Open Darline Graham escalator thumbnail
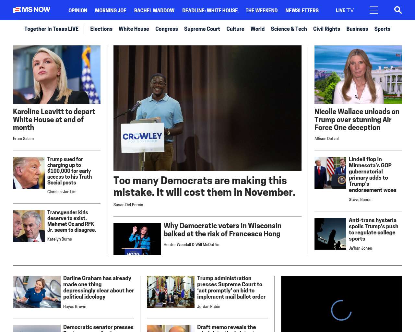The image size is (415, 332). click(x=37, y=292)
